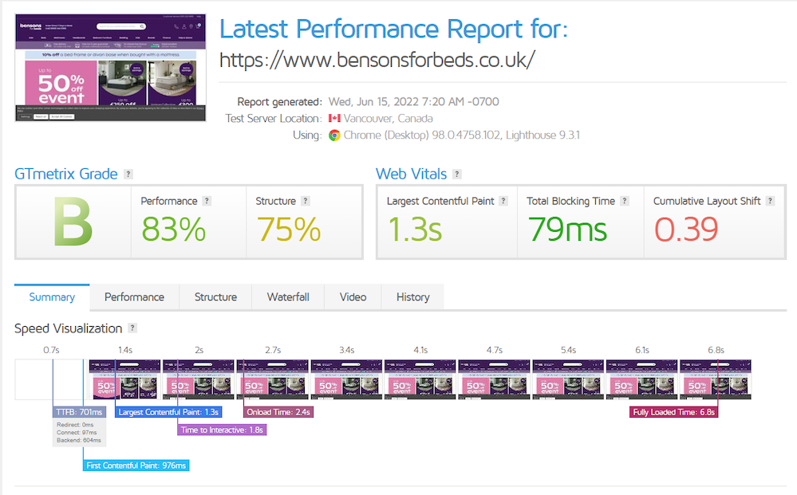The image size is (797, 495).
Task: Click the filmstrip frame at 3.4s
Action: 347,379
